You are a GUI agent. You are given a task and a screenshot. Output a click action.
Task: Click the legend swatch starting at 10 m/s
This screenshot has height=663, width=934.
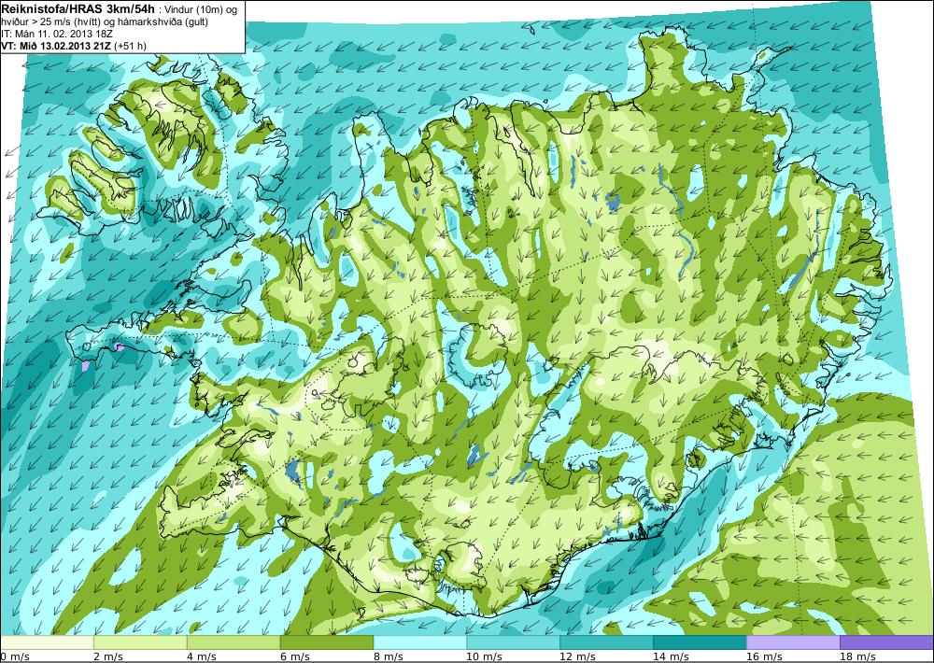pos(513,642)
